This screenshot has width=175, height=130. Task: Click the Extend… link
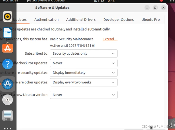tap(110, 39)
